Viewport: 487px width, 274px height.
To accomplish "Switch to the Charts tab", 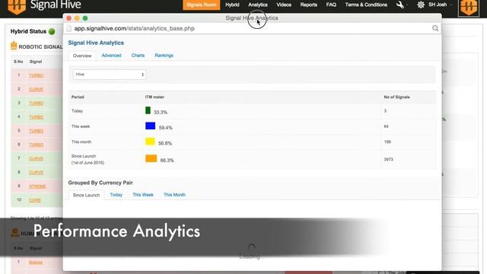I will tap(138, 56).
